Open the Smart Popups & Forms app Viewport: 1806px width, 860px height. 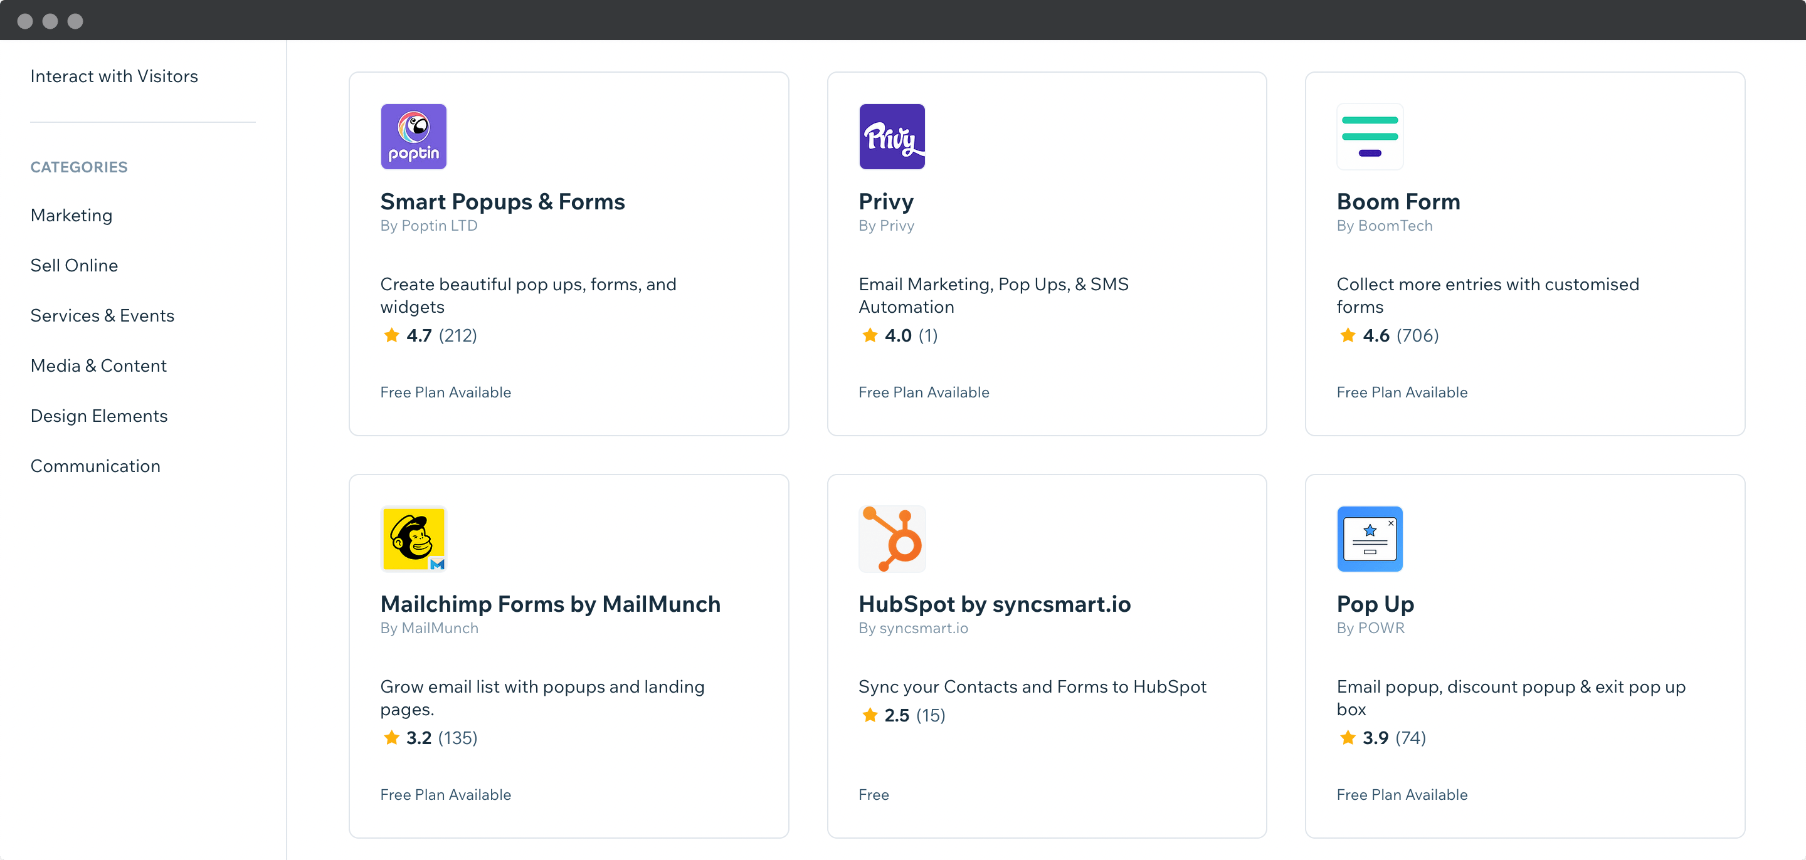click(x=502, y=202)
